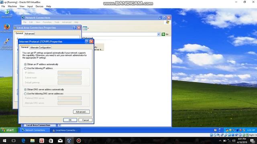Screen dimensions: 257x144
Task: Confirm TCP/IP properties with OK
Action: coord(70,120)
